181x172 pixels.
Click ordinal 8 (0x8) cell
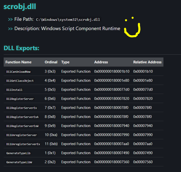pos(50,116)
